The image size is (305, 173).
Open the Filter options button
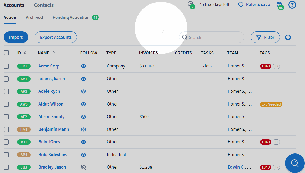pos(265,37)
